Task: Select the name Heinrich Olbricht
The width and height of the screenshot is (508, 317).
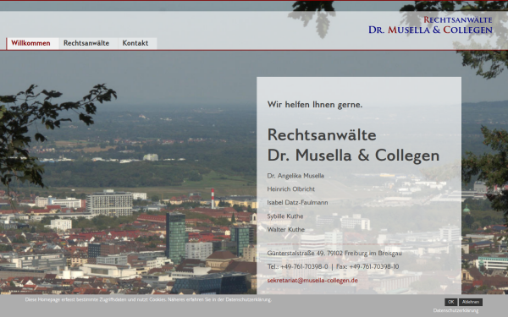Action: [x=291, y=189]
